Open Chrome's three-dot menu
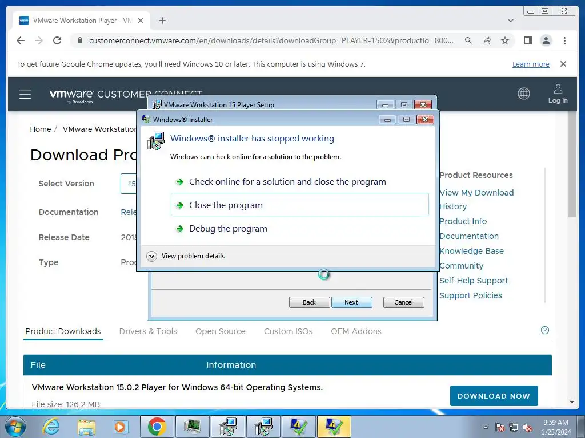Image resolution: width=585 pixels, height=438 pixels. 564,40
